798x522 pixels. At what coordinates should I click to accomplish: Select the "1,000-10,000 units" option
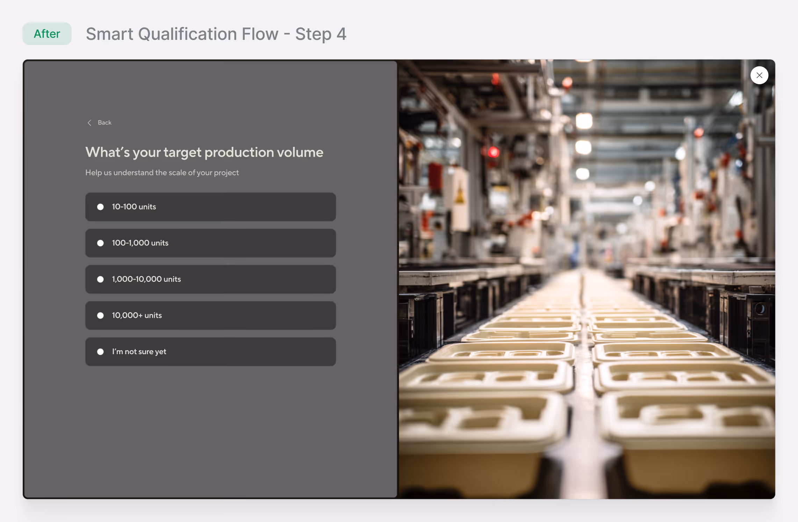210,279
